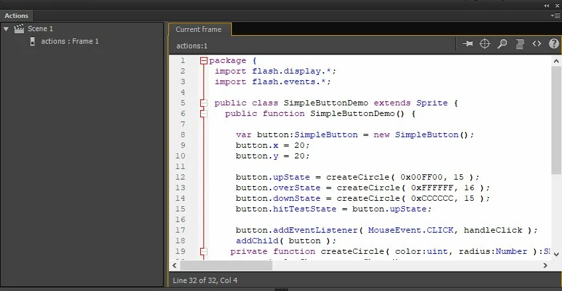
Task: Click 'button.x = 20;' on line 9
Action: click(273, 146)
